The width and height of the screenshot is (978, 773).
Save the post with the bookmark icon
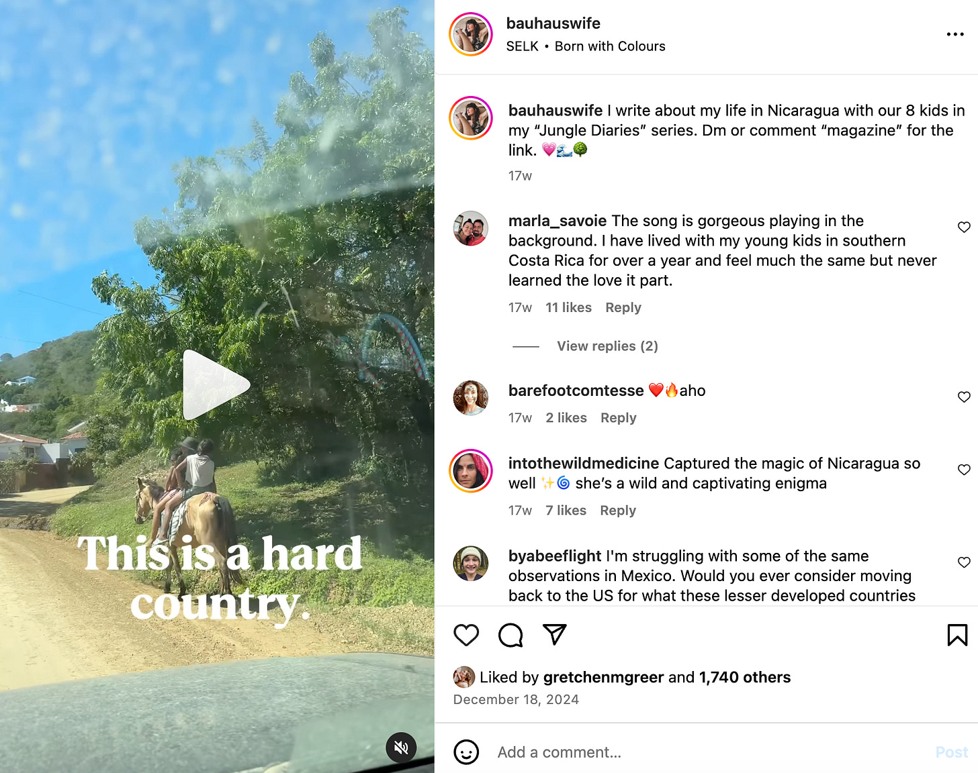pos(957,635)
